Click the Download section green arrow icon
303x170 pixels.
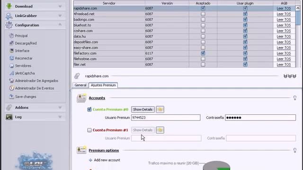pos(9,6)
